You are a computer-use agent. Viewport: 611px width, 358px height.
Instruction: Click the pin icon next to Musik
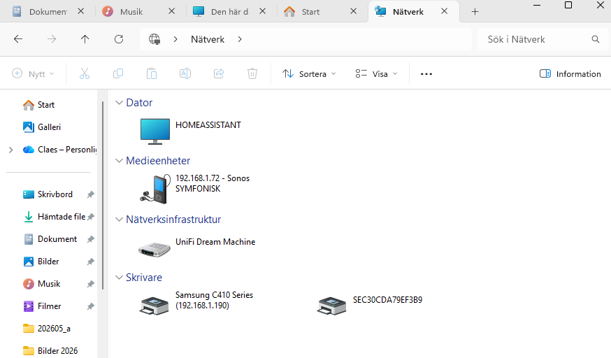coord(90,284)
